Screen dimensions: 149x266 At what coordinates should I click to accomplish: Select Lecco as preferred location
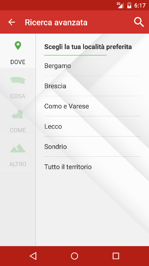click(x=92, y=126)
